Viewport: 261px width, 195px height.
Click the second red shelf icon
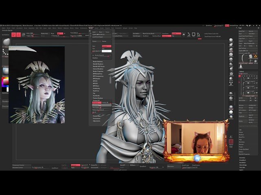[19, 35]
